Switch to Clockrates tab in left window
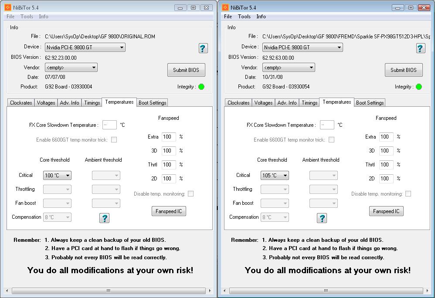Viewport: 435px width, 298px height. (21, 103)
